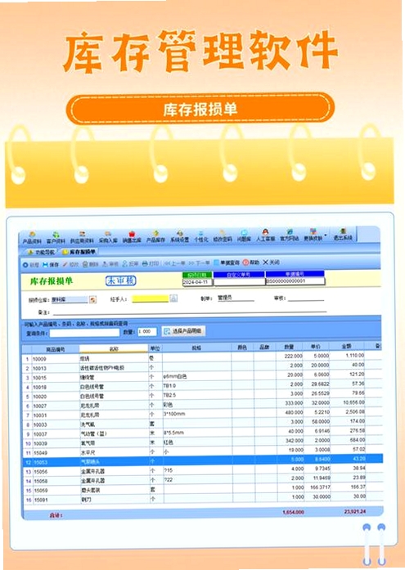Open the 报损仓库 warehouse picker
This screenshot has height=570, width=405.
(92, 299)
